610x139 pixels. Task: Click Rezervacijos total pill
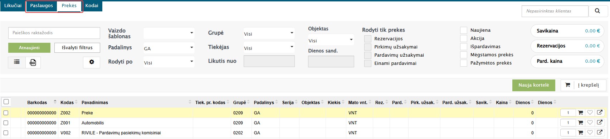tap(568, 46)
